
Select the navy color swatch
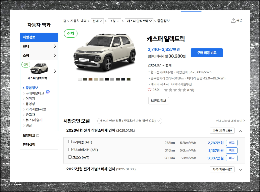[x=123, y=79]
